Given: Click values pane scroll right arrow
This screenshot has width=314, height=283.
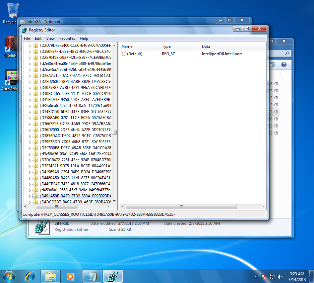Looking at the screenshot, I should [x=263, y=206].
